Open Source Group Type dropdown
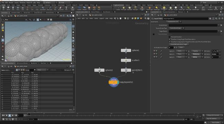Viewport: 224px width, 124px height. coord(176,28)
